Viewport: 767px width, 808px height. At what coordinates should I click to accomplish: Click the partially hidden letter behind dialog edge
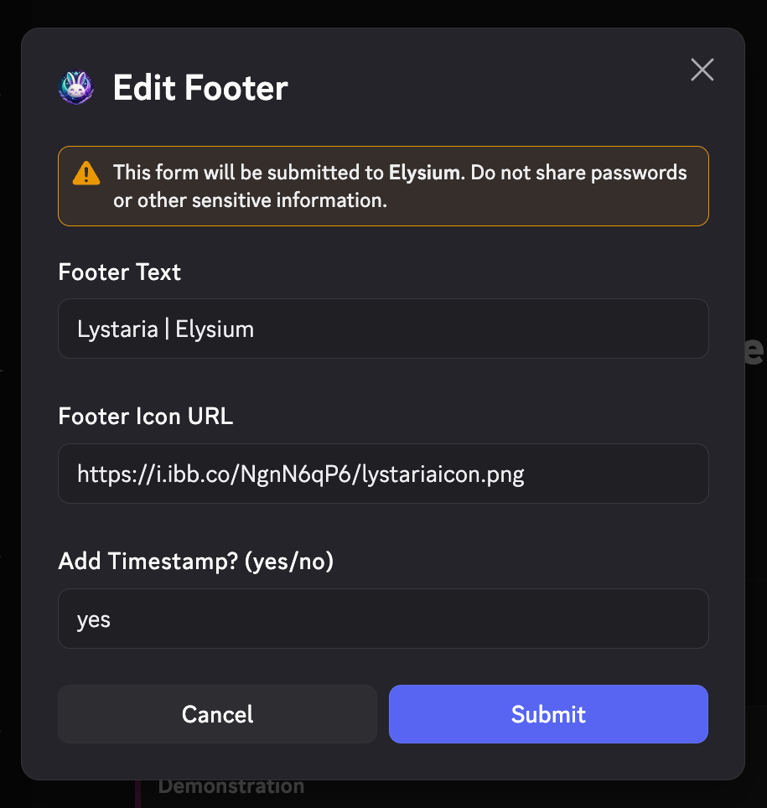(754, 351)
